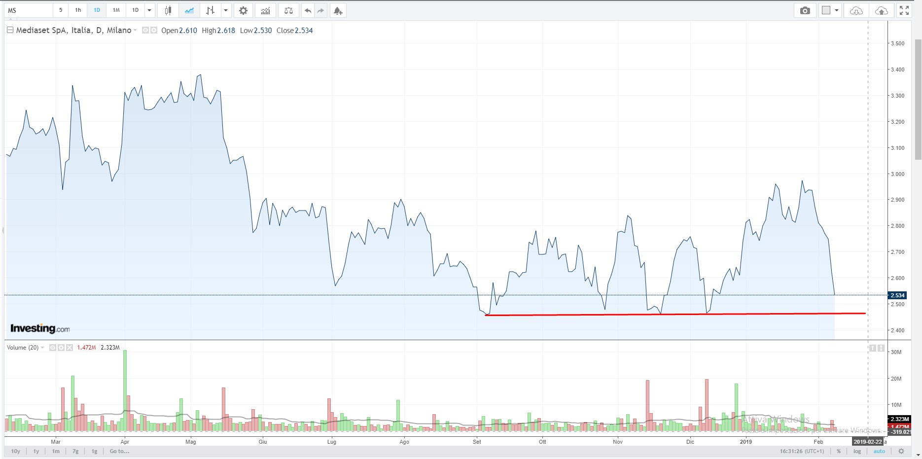Undo last chart action
The image size is (922, 459).
pos(308,10)
